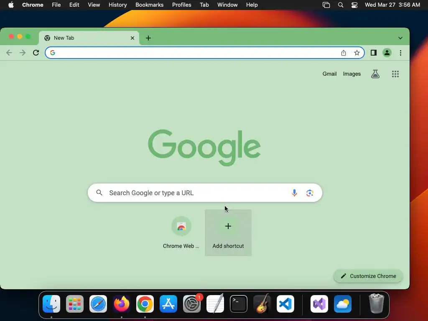Open GarageBand from the Dock
Screen dimensions: 428x321
click(262, 304)
